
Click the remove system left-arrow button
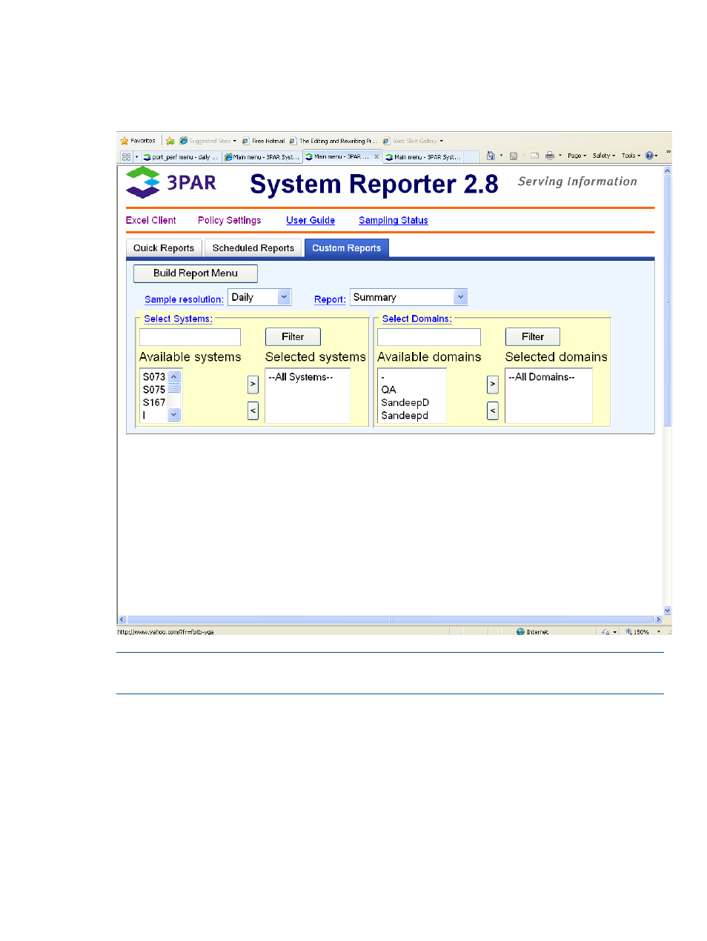[x=253, y=410]
